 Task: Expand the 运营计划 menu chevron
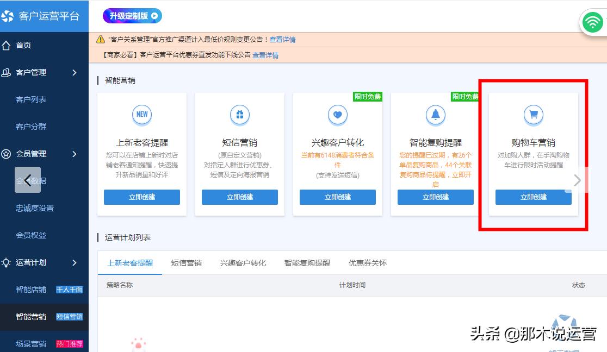tap(75, 262)
